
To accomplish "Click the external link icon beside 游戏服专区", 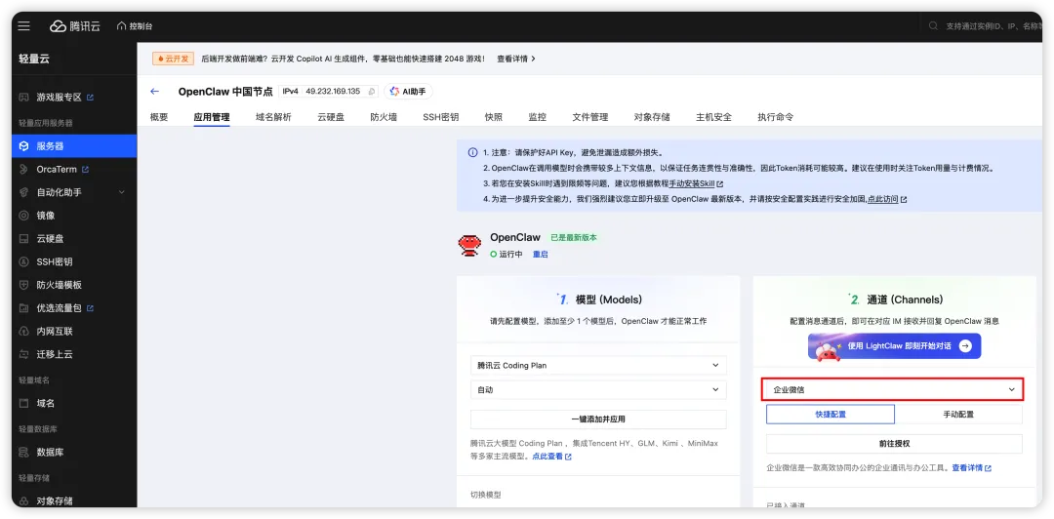I will (90, 98).
